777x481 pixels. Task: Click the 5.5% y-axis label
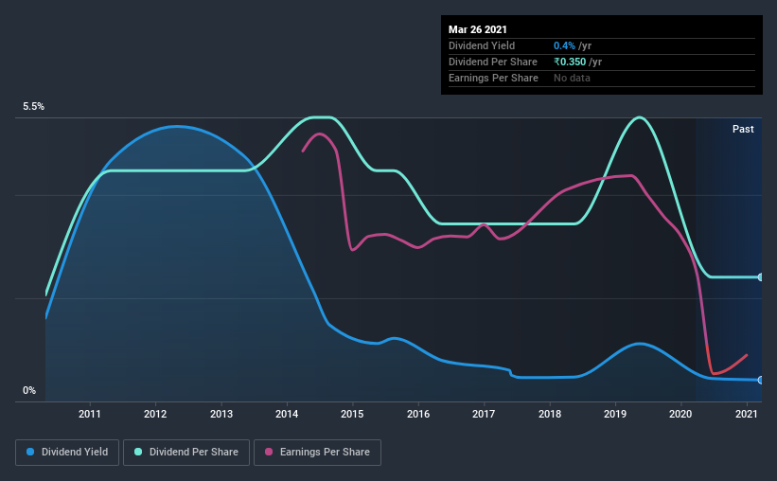point(33,107)
